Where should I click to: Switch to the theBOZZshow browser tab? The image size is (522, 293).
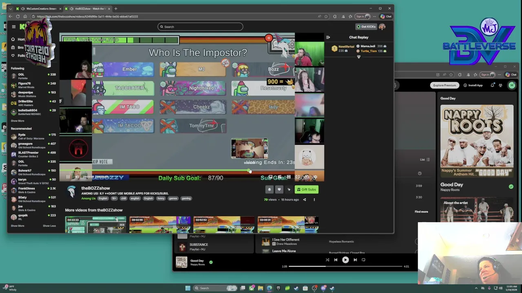pos(87,9)
